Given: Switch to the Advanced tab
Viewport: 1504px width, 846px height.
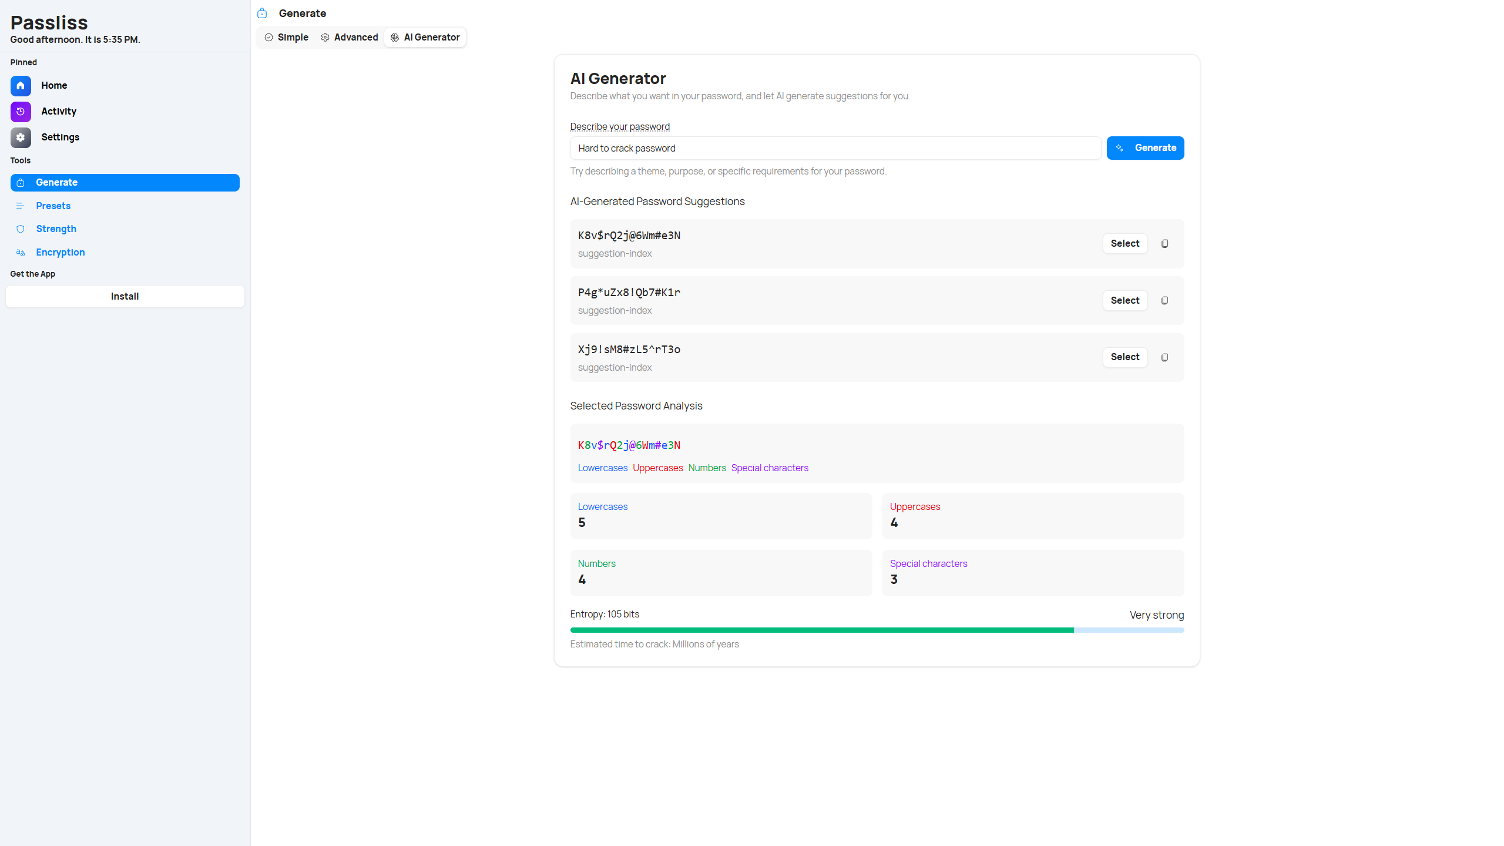Looking at the screenshot, I should point(350,38).
